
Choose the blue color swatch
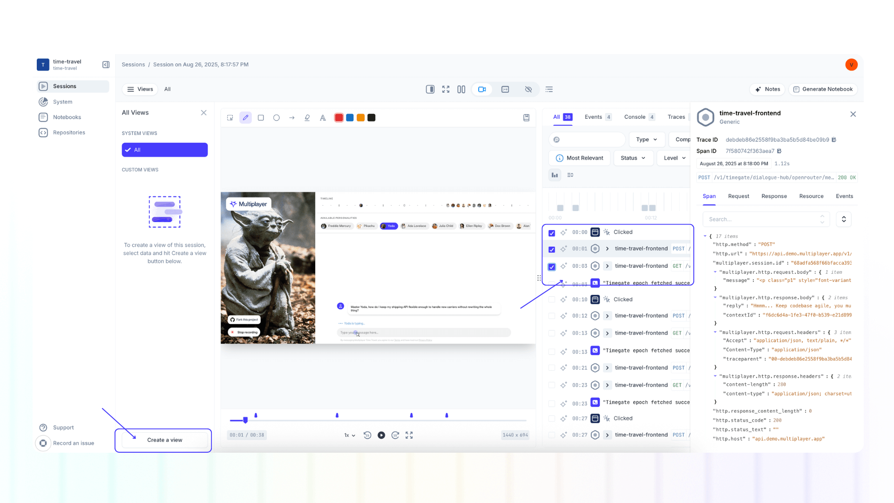tap(350, 118)
